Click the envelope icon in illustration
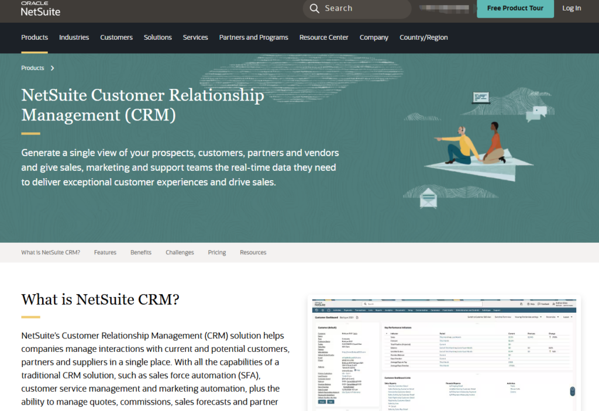Screen dimensions: 599x411 [428, 198]
